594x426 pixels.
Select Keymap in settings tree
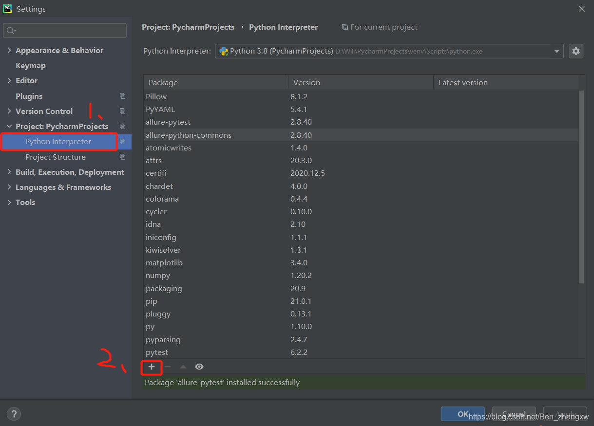(31, 65)
